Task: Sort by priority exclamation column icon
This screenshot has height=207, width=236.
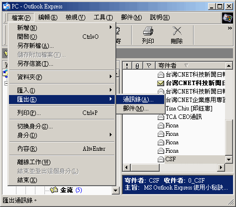Action: tap(127, 66)
